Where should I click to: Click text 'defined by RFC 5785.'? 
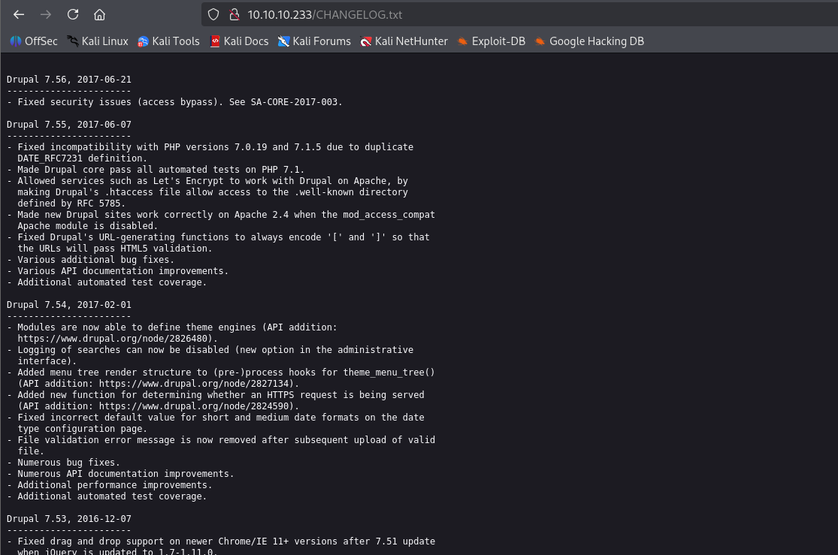coord(71,203)
